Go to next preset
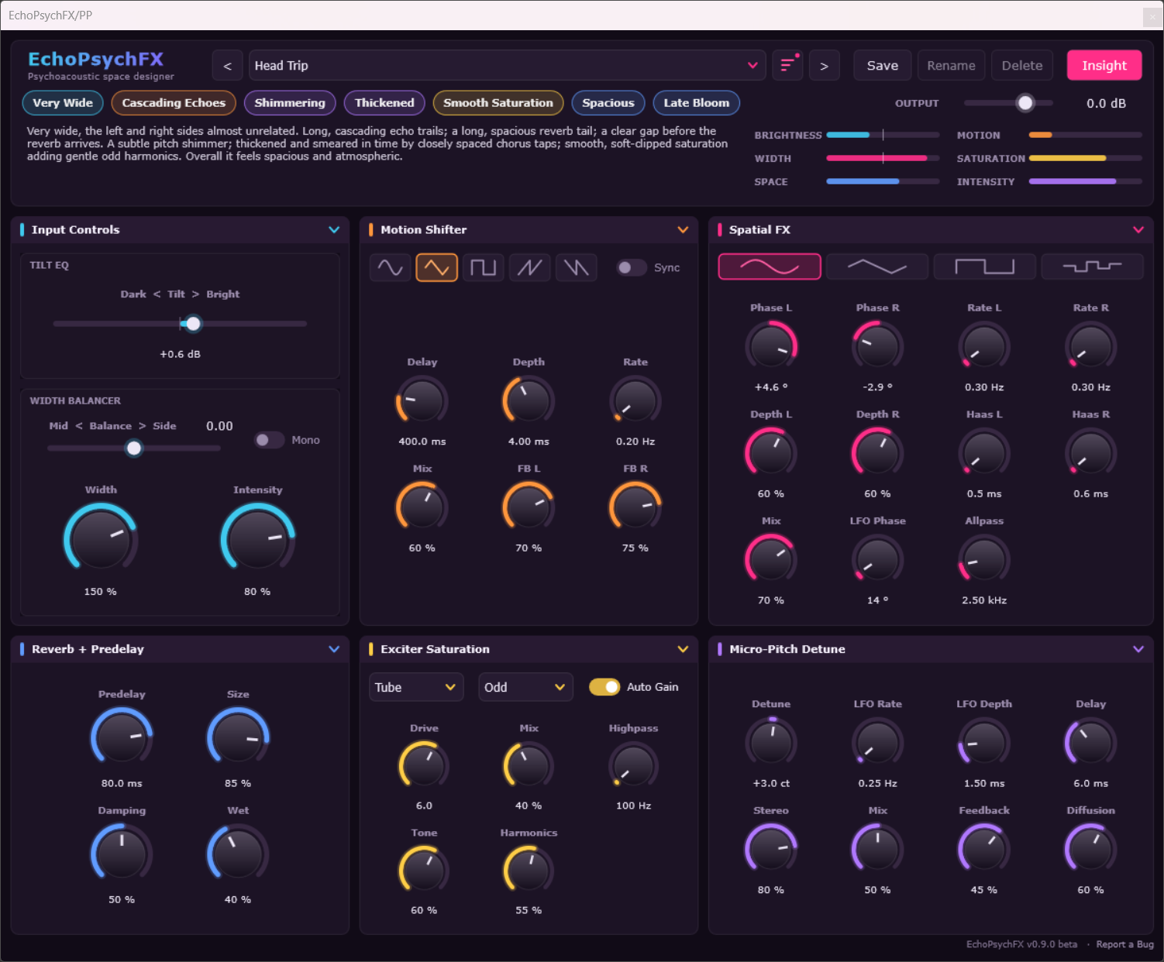Image resolution: width=1164 pixels, height=962 pixels. 824,66
